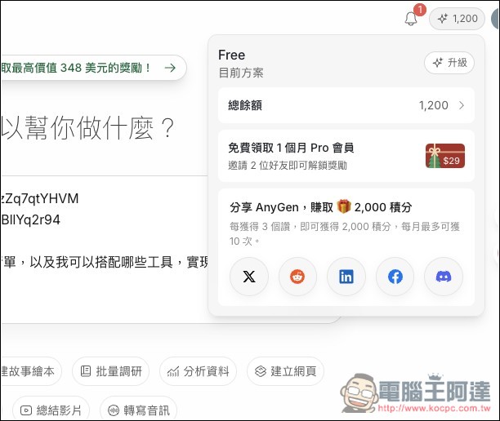Click the $29 gift card image
Screen dimensions: 500x421
[x=445, y=156]
